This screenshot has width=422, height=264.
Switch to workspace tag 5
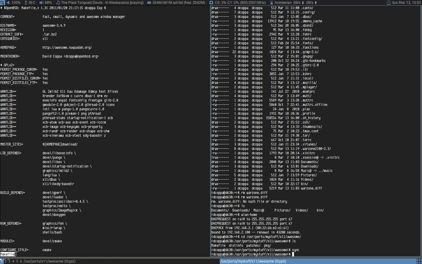tap(17, 261)
